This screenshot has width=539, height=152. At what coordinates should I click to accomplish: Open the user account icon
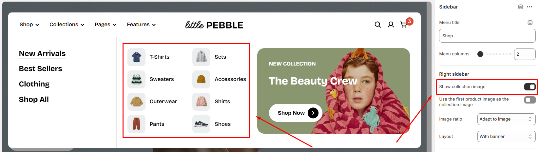[391, 25]
